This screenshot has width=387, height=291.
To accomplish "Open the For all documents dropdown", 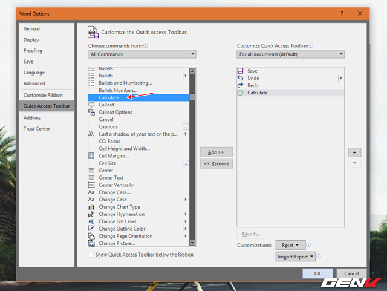I will click(290, 54).
